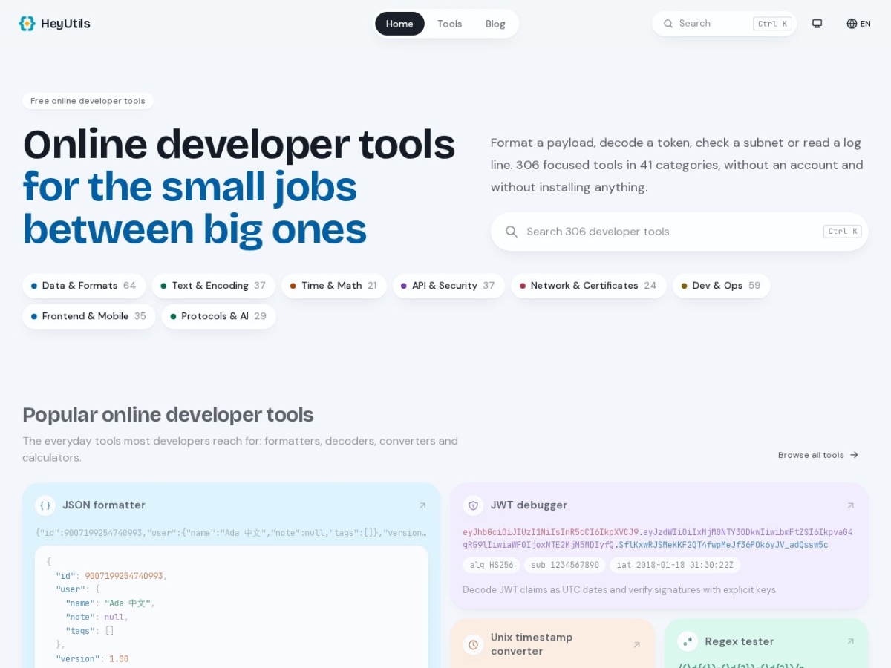
Task: Open Regex tester via its arrow icon
Action: click(850, 641)
